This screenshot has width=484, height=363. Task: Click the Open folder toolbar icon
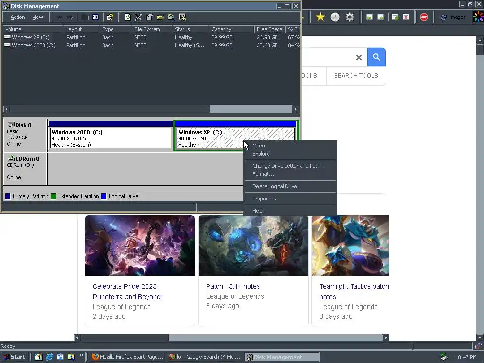coord(160,17)
